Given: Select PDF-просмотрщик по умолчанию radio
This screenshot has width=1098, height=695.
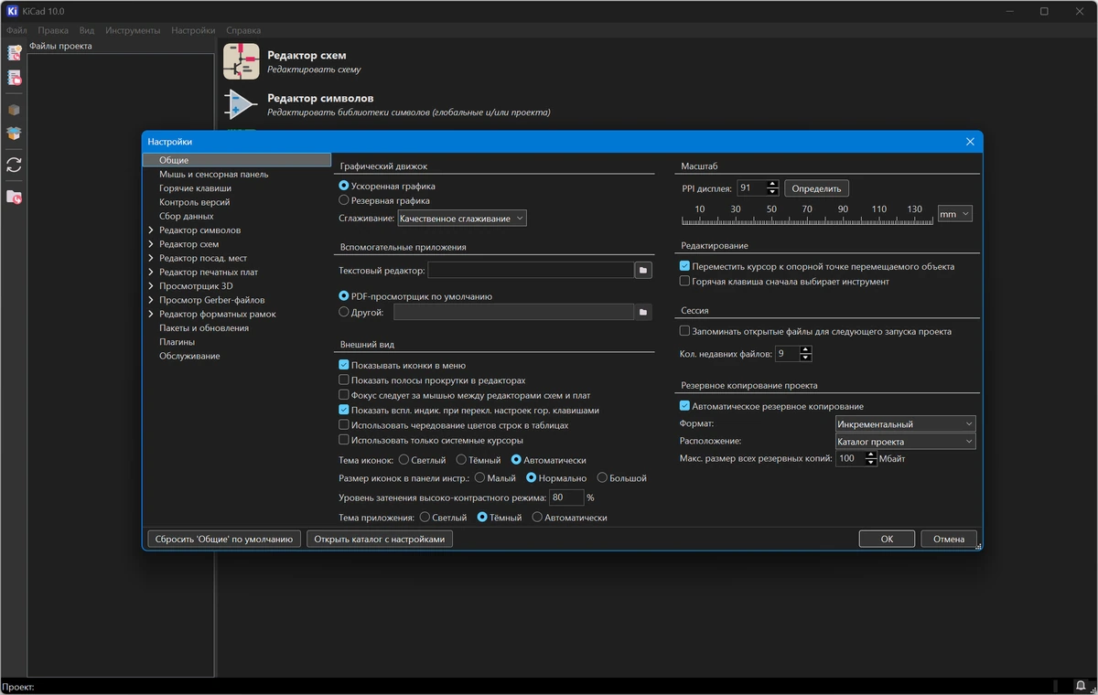Looking at the screenshot, I should point(344,296).
